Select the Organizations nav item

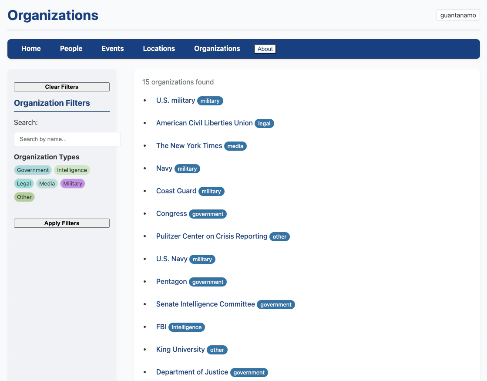pyautogui.click(x=217, y=48)
